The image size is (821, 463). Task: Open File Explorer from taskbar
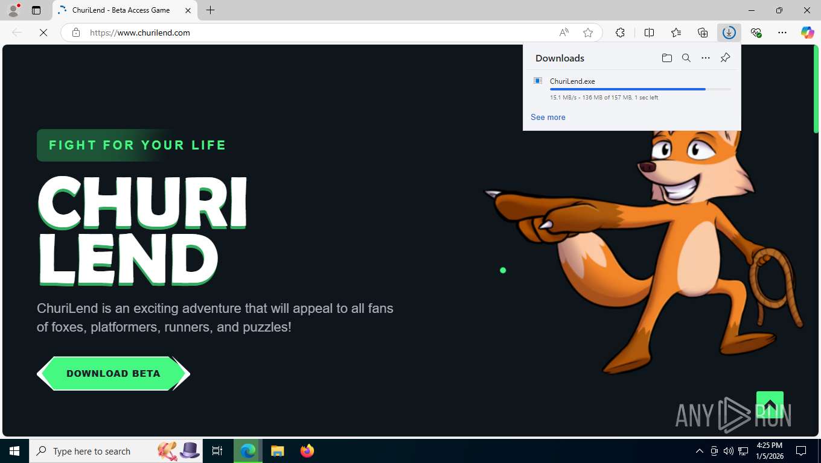click(x=277, y=451)
